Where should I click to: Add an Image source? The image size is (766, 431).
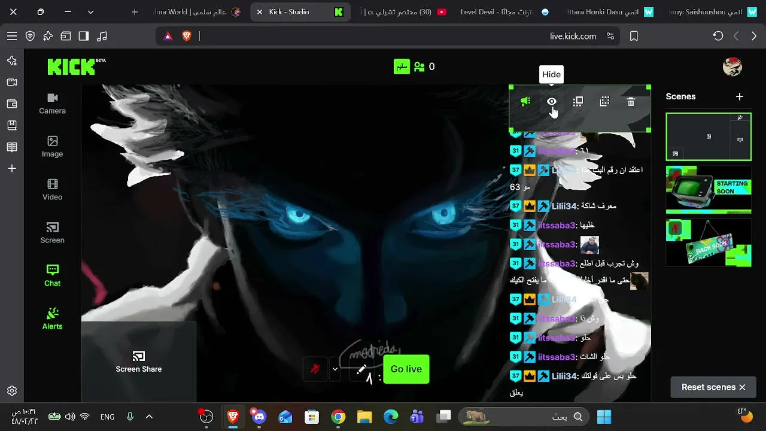click(x=52, y=147)
